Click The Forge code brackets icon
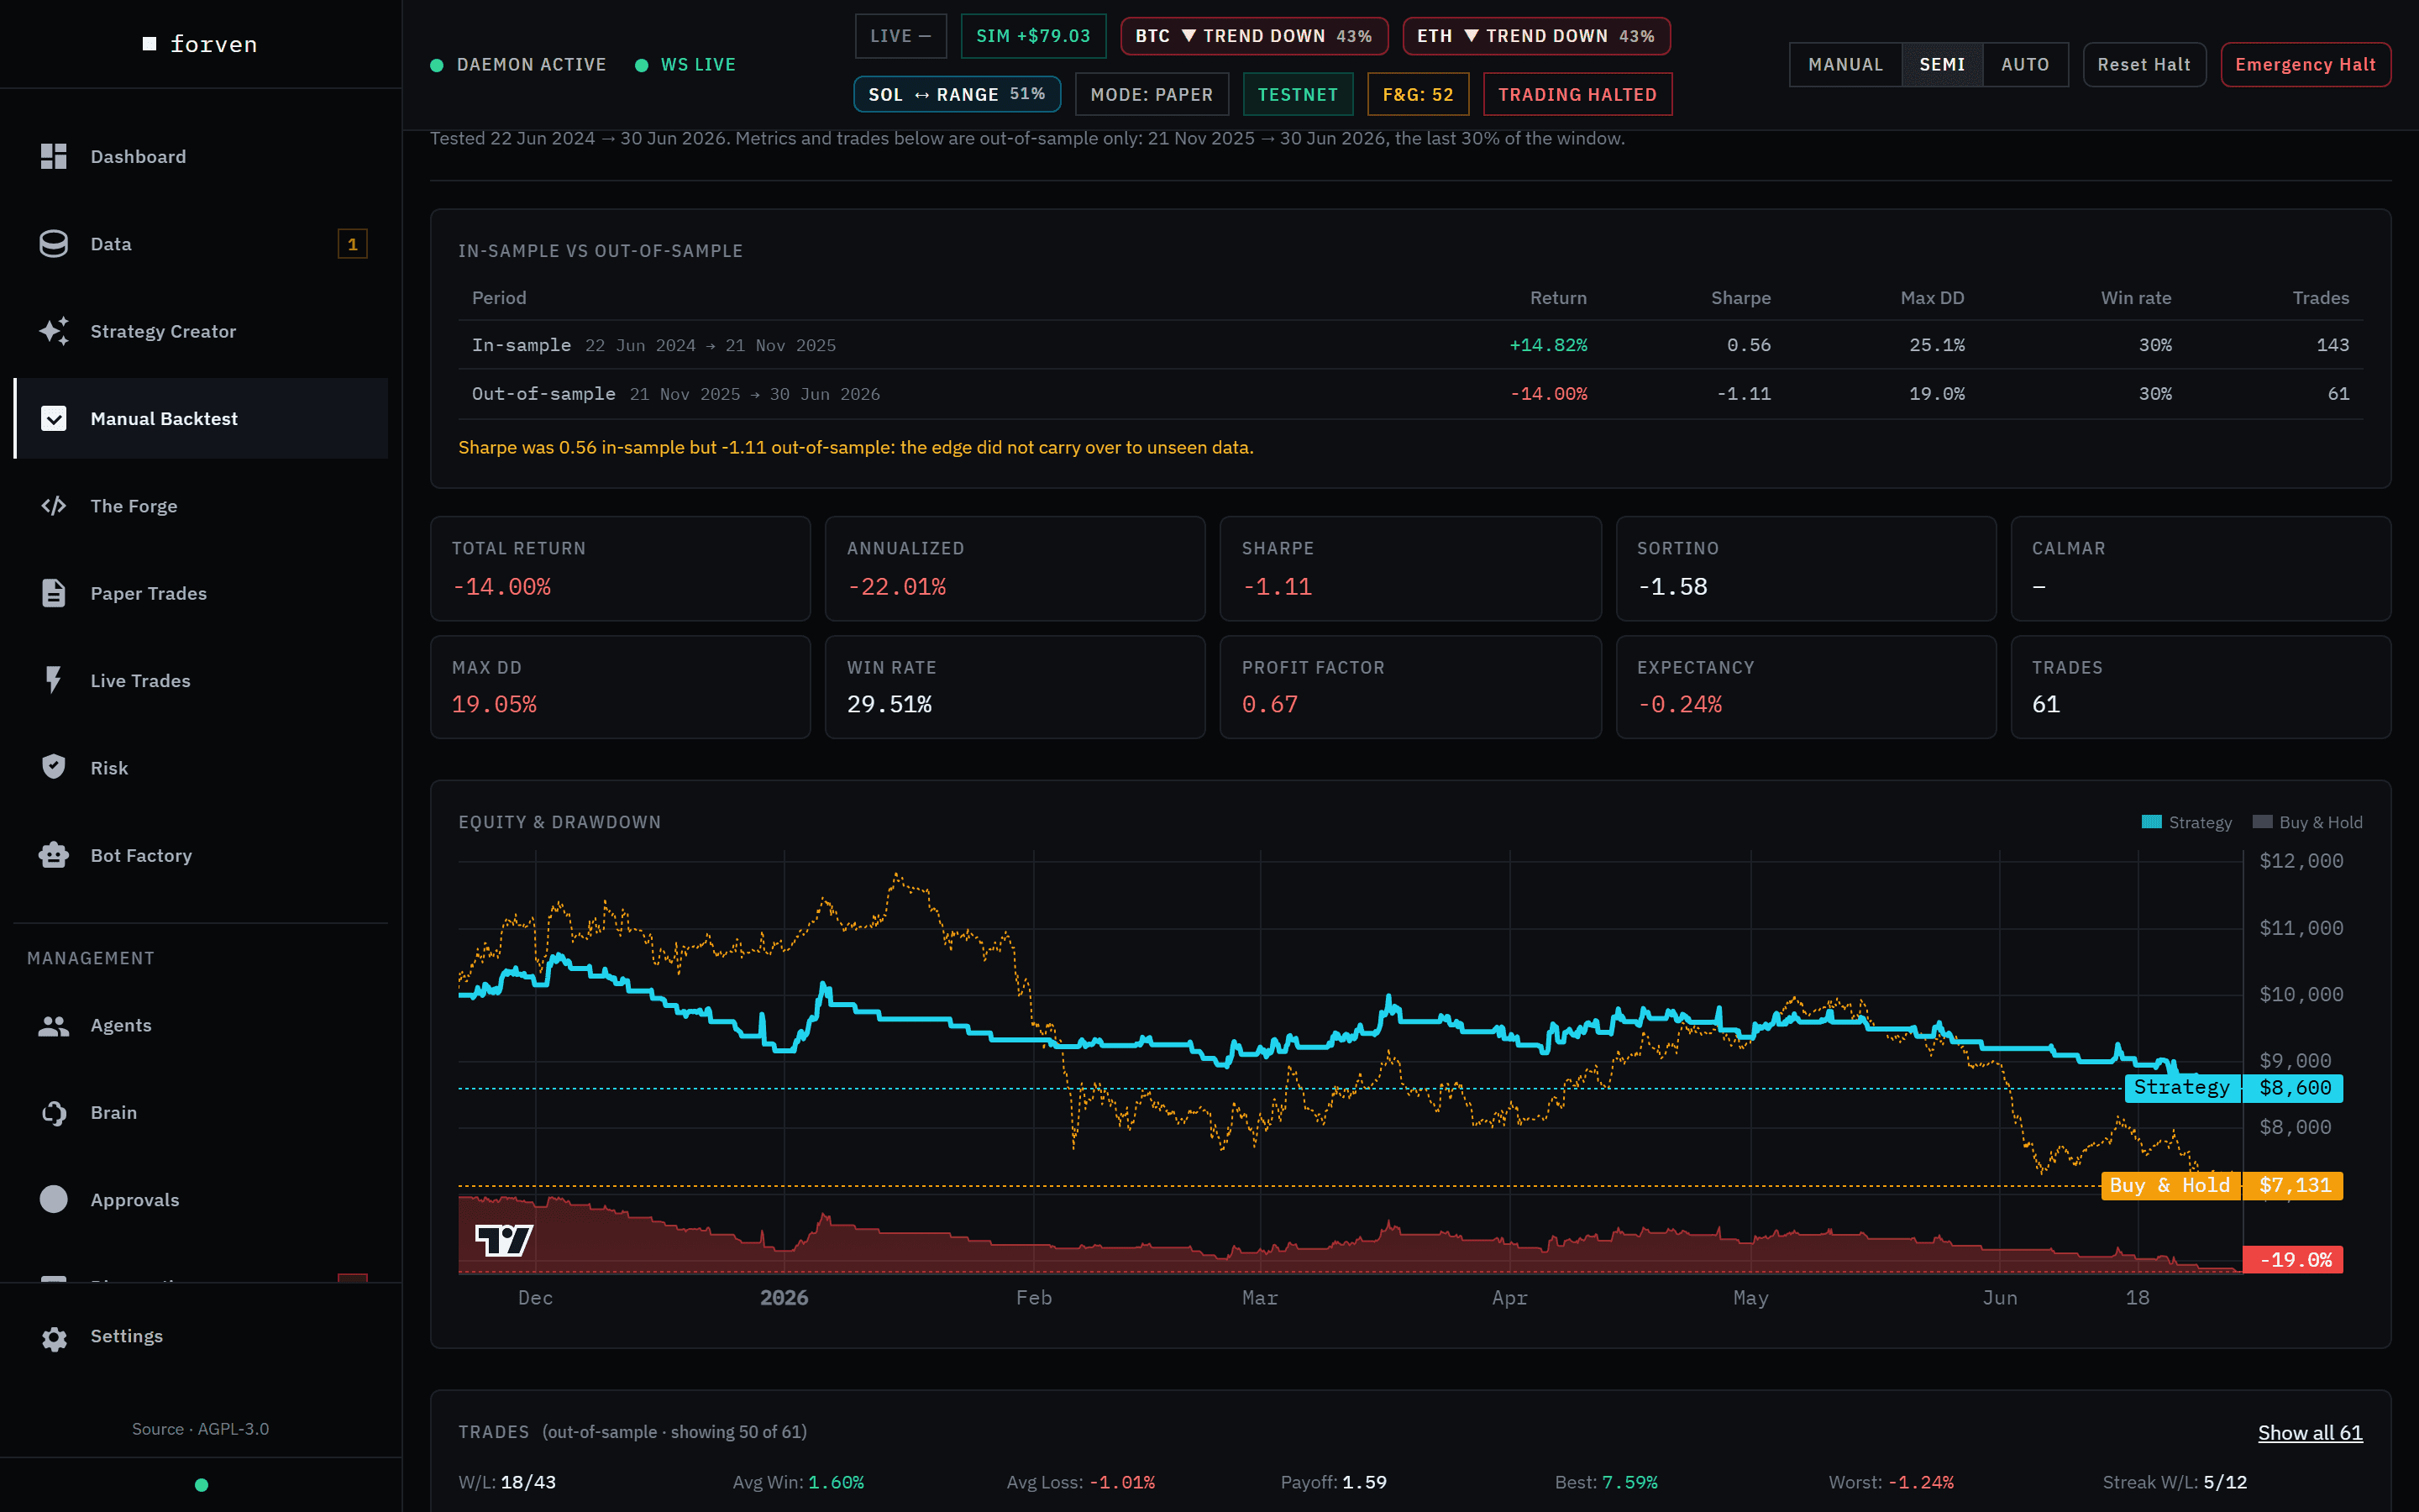The image size is (2419, 1512). (x=54, y=506)
